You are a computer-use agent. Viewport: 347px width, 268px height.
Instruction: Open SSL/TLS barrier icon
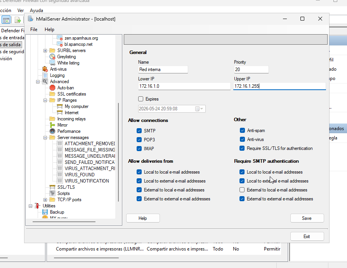(52, 187)
